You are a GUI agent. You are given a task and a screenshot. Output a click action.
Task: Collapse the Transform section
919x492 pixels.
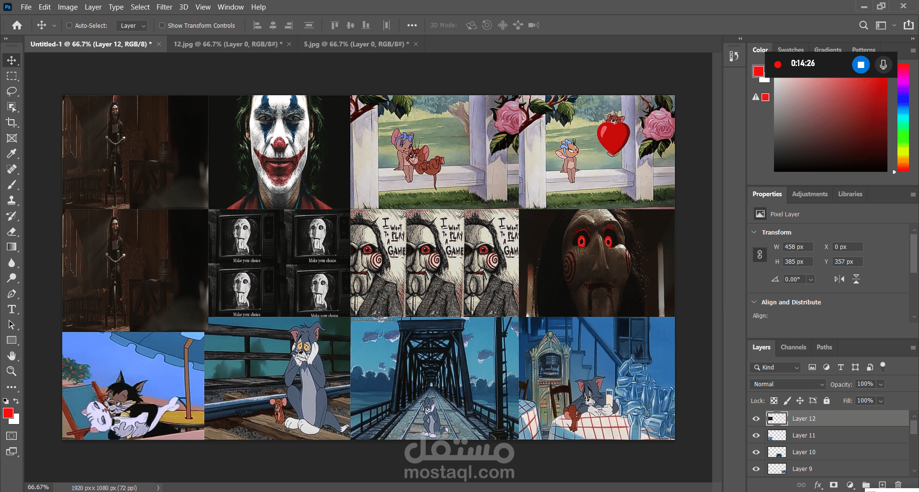754,232
